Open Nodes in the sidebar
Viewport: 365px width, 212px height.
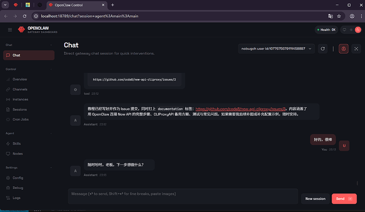tap(29, 153)
